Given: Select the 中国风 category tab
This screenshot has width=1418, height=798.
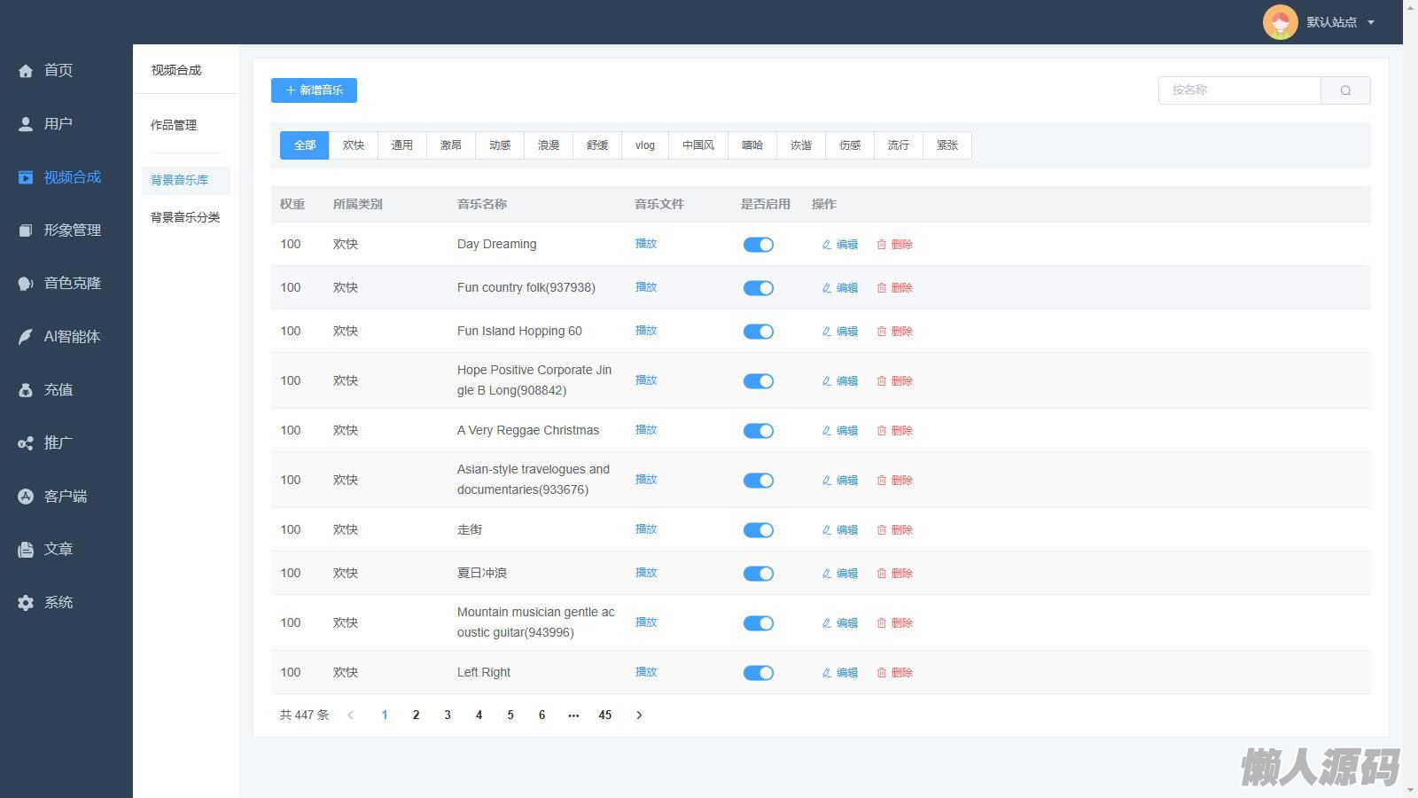Looking at the screenshot, I should point(697,145).
